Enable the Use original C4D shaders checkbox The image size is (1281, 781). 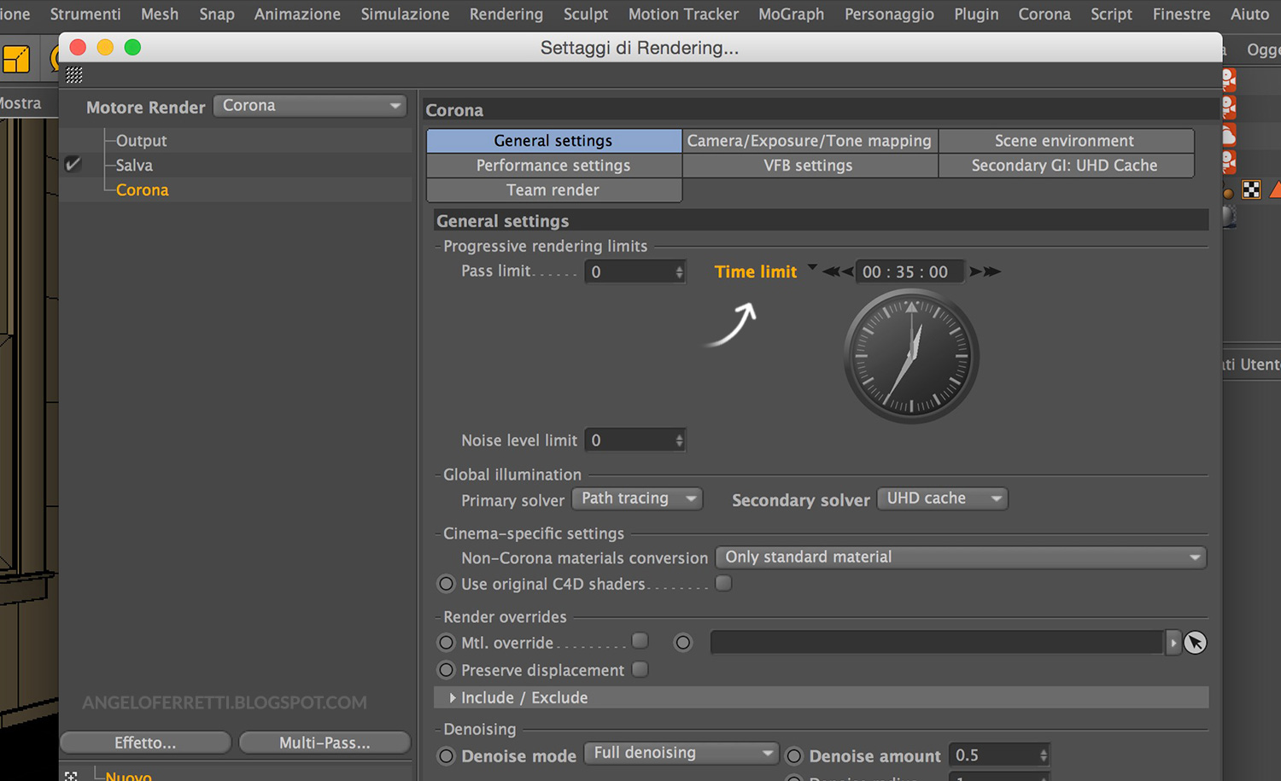coord(723,583)
